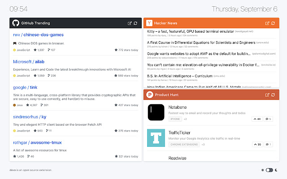Refresh the GitHub Trending panel

(136, 23)
